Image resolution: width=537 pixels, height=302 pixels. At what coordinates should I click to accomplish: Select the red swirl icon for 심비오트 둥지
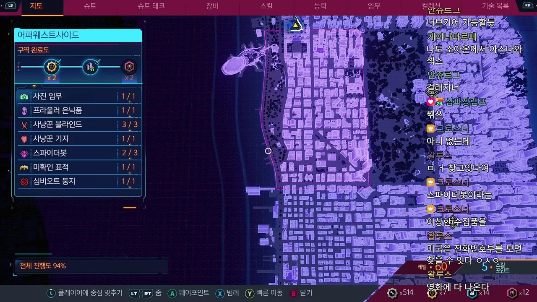pos(24,182)
